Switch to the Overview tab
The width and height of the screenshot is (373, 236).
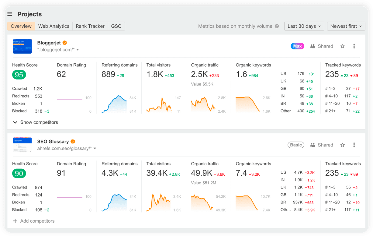click(x=21, y=26)
